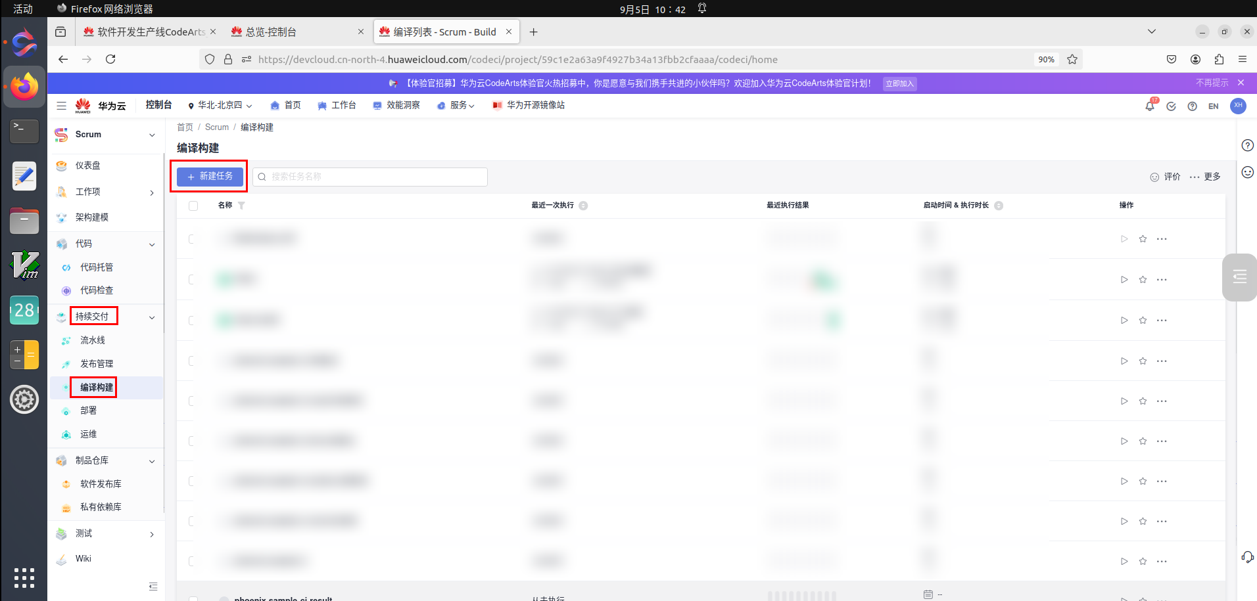Open 仪表盘 in the sidebar
Viewport: 1257px width, 601px height.
pos(88,166)
